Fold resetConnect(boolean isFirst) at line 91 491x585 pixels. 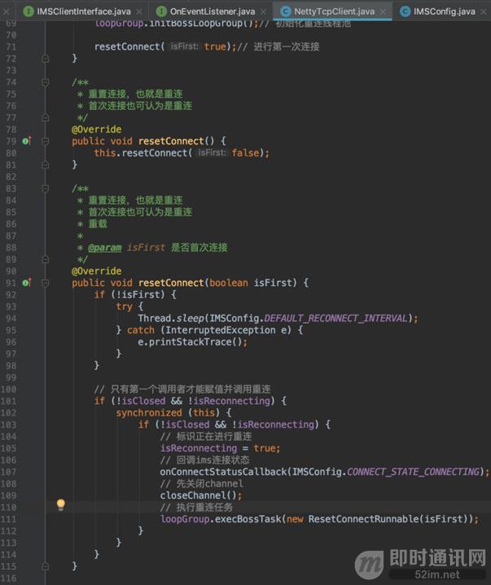45,283
